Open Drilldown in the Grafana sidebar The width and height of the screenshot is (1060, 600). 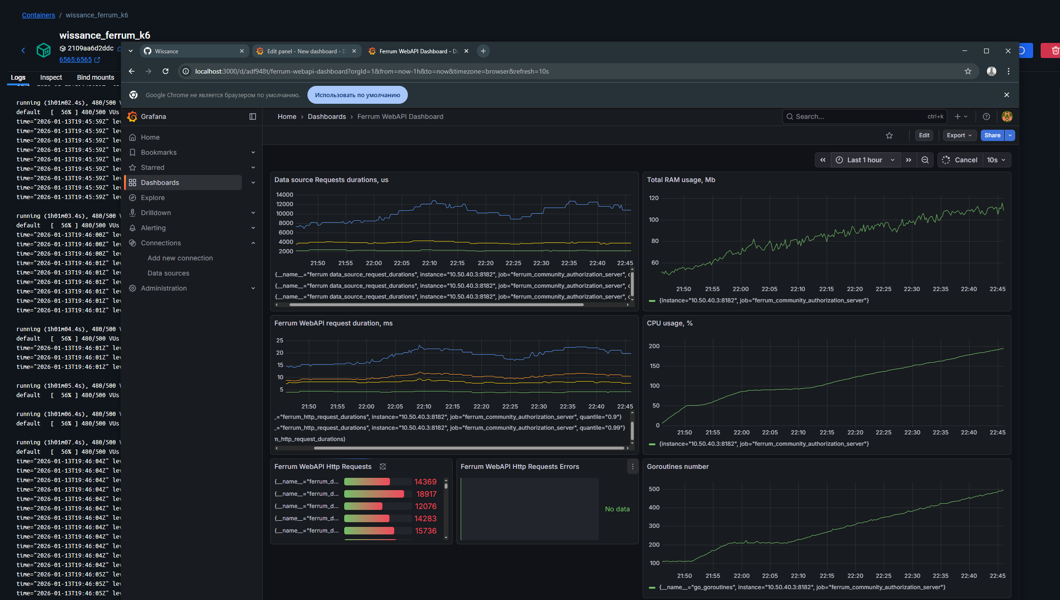point(156,212)
